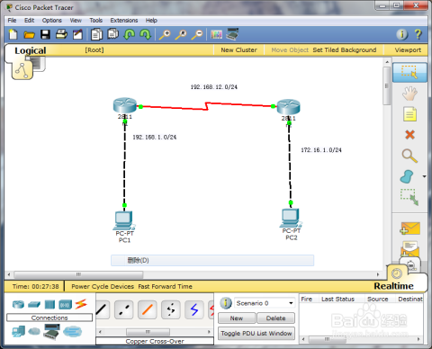Choose the blue Coaxial cable
This screenshot has height=349, width=432.
coord(194,309)
